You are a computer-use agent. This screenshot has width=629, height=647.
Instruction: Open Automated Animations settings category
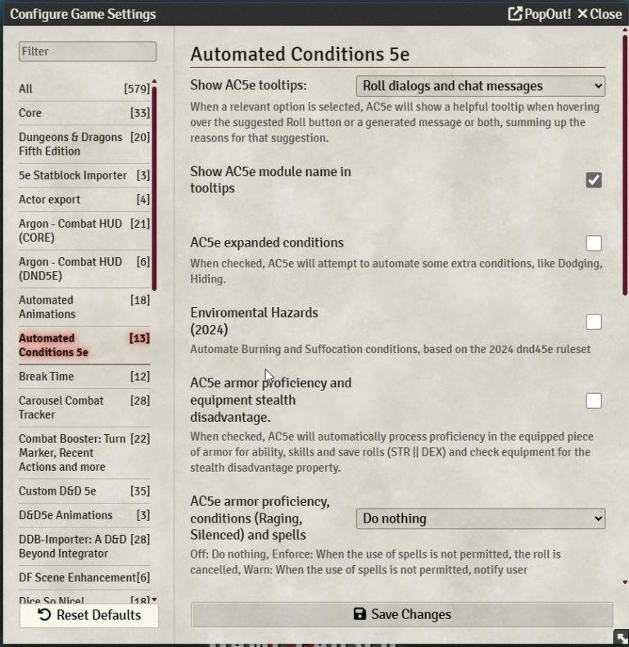tap(84, 307)
